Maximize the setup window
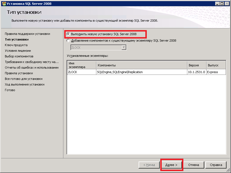The height and width of the screenshot is (173, 231). tap(222, 3)
